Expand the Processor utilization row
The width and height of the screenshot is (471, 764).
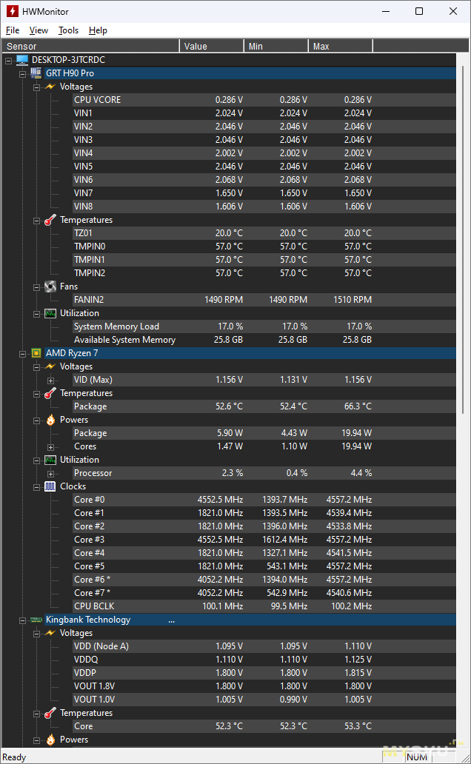50,474
